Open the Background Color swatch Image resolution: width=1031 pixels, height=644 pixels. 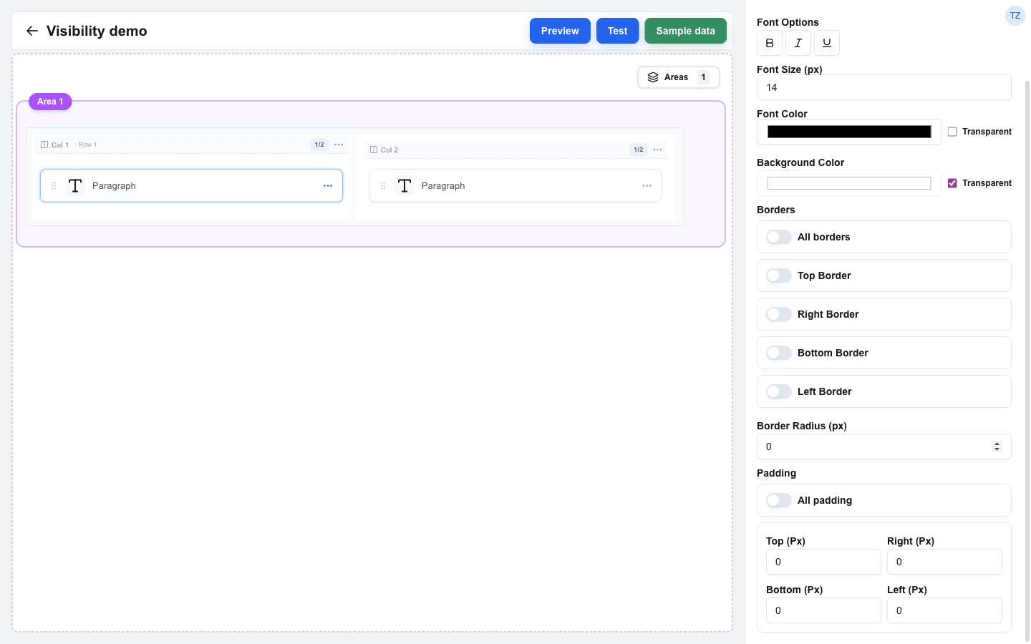(849, 183)
